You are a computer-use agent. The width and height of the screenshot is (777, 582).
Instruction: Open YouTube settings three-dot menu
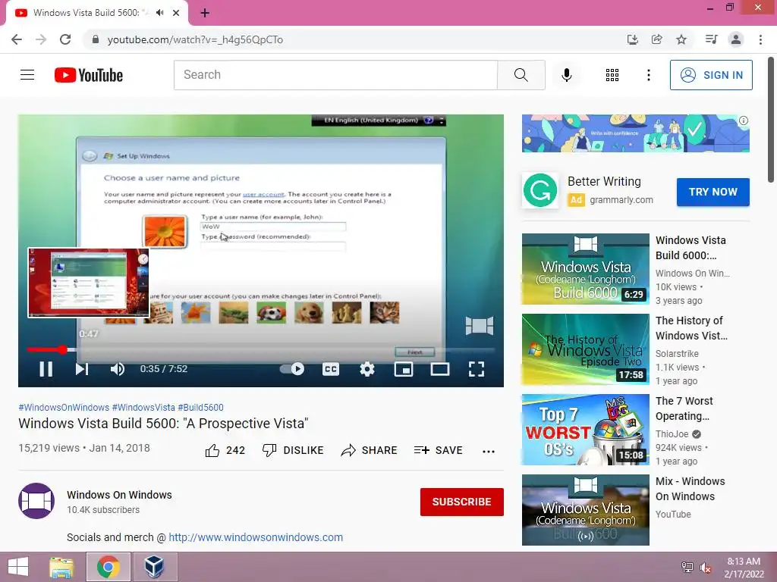(648, 75)
